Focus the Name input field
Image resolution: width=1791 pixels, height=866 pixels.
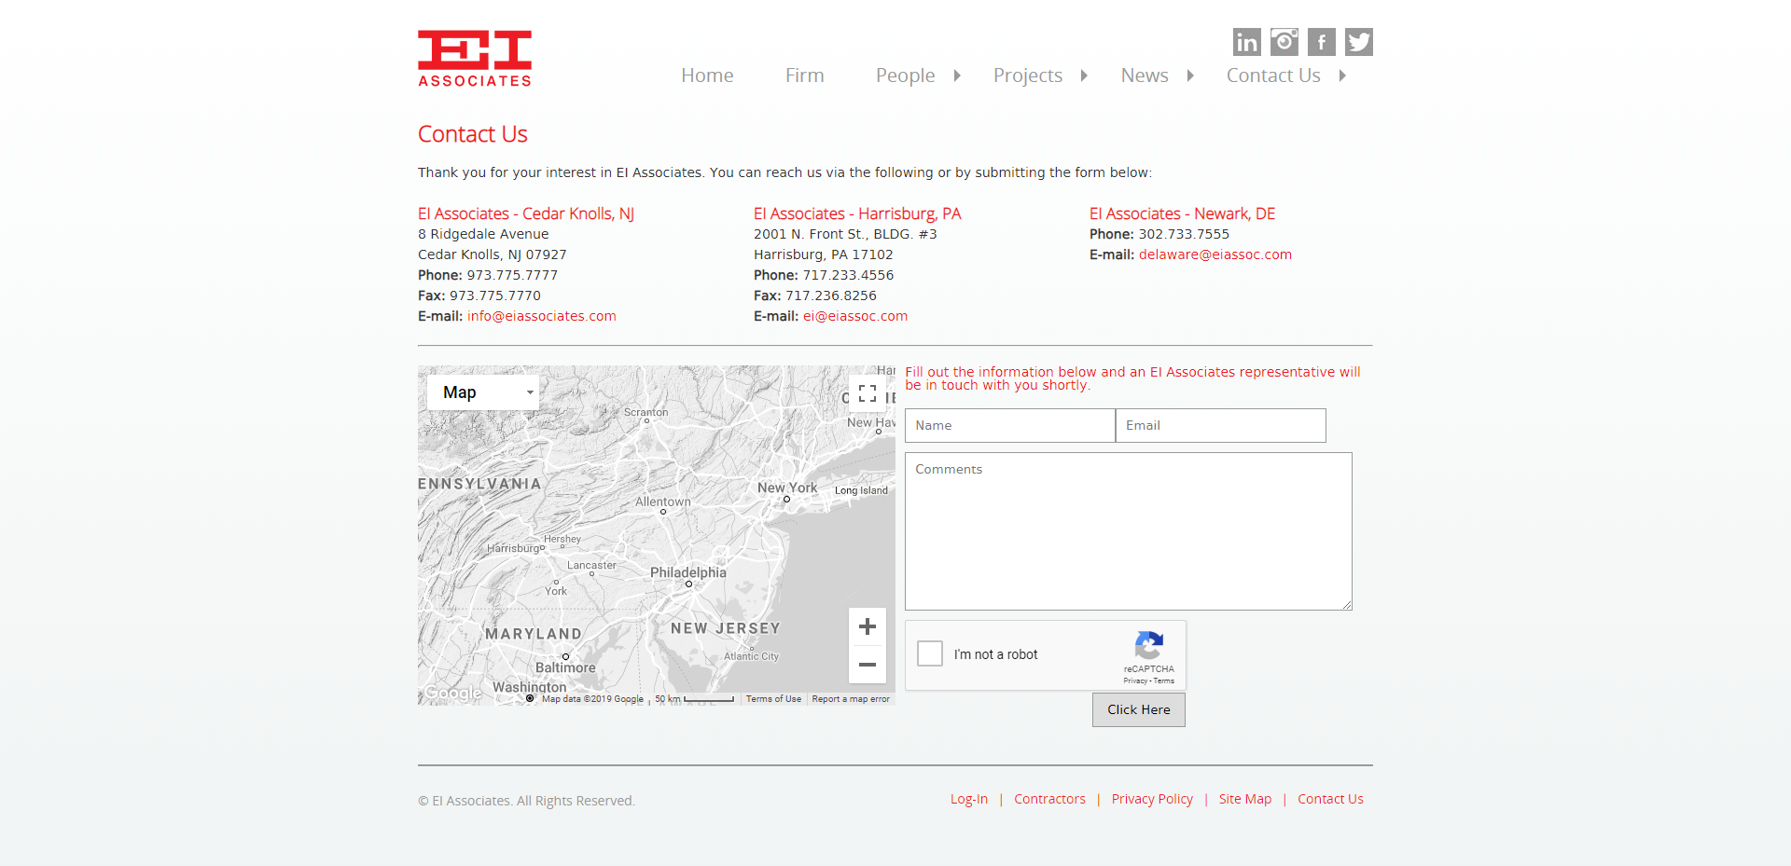tap(1010, 425)
